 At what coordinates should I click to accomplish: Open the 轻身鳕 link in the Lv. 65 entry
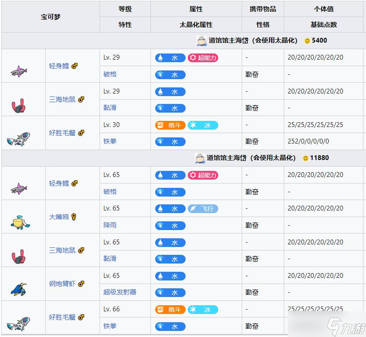[x=59, y=184]
